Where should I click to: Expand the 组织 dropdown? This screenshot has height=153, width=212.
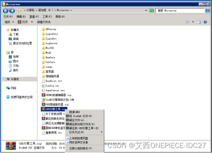(9, 22)
